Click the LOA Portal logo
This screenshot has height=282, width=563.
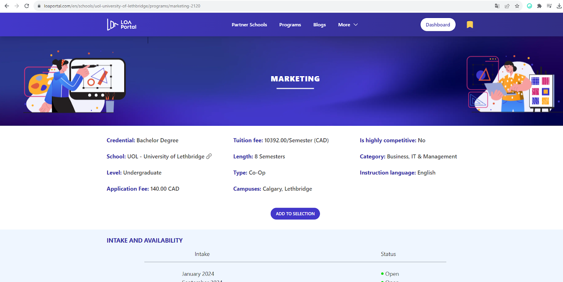tap(122, 25)
